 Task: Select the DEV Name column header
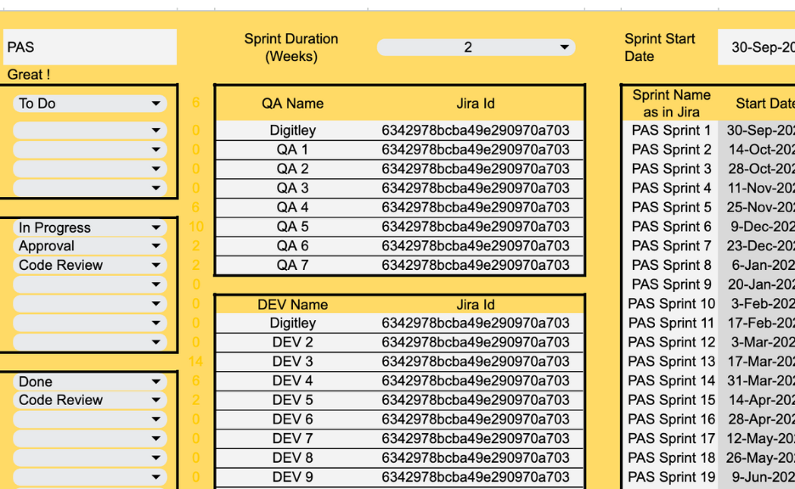coord(292,304)
